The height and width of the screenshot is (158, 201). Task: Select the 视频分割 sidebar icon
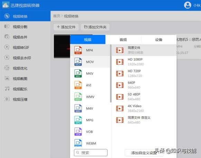tap(7, 27)
